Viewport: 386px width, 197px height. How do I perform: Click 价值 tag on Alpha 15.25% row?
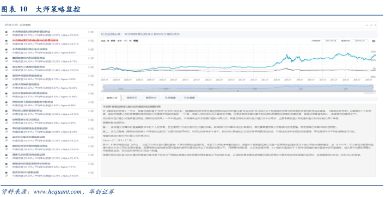click(91, 32)
